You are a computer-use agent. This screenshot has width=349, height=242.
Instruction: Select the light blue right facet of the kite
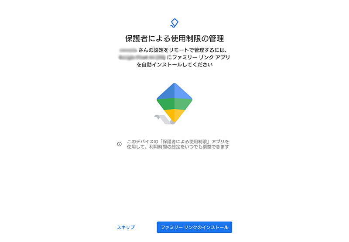(183, 91)
